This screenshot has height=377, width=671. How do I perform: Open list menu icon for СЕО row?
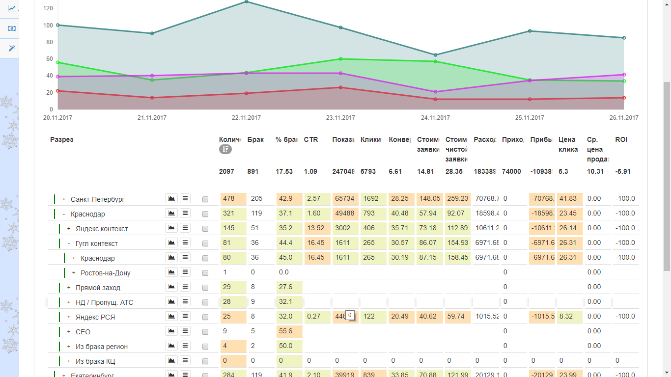[x=185, y=331]
